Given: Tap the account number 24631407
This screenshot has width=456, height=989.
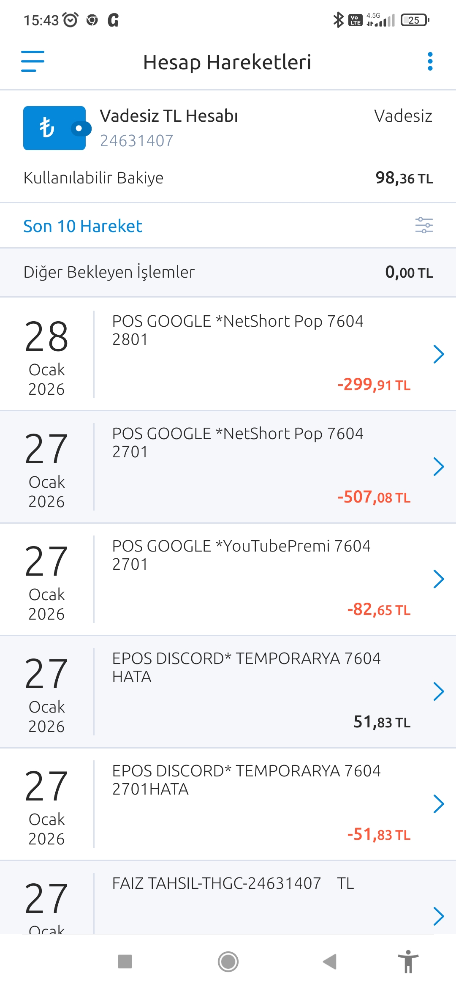Looking at the screenshot, I should click(x=136, y=141).
